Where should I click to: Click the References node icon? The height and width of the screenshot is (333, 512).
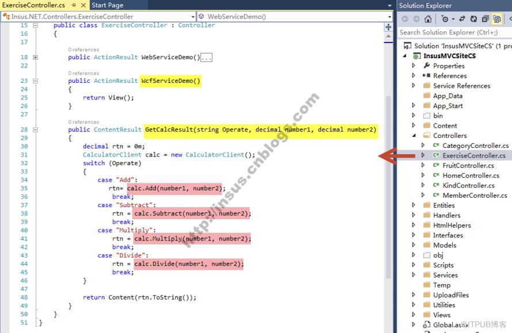click(426, 75)
